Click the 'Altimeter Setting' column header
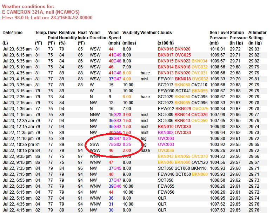 click(x=258, y=35)
